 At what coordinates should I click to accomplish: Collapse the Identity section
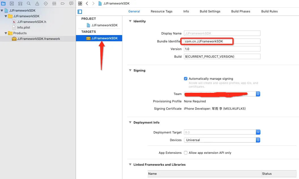[130, 21]
